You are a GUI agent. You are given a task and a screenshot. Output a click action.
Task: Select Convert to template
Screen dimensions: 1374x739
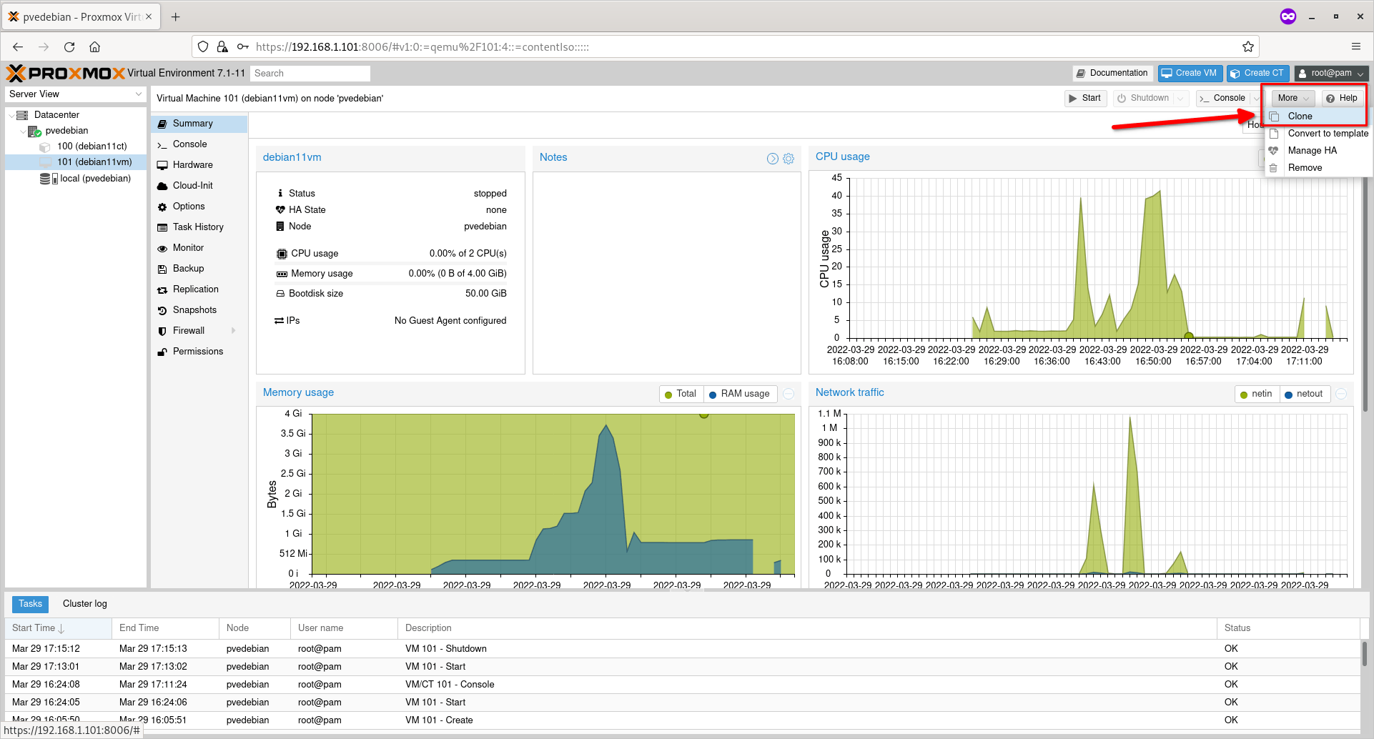pyautogui.click(x=1317, y=134)
